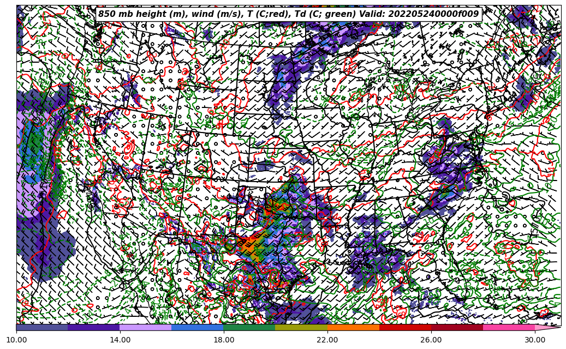Screen dimensions: 566x349
Task: Click the 22.00 colorbar tick label
Action: pyautogui.click(x=327, y=340)
